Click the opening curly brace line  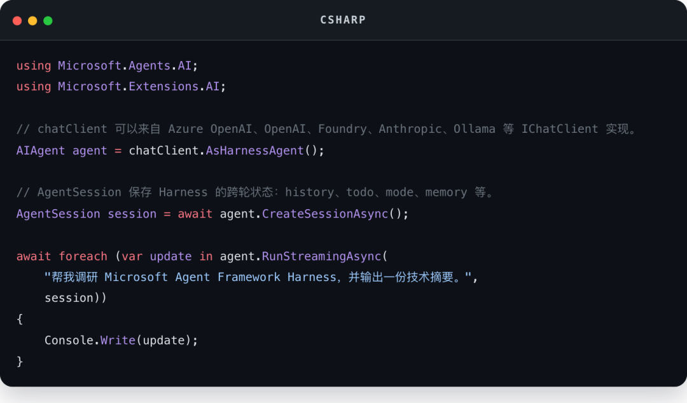click(x=20, y=319)
